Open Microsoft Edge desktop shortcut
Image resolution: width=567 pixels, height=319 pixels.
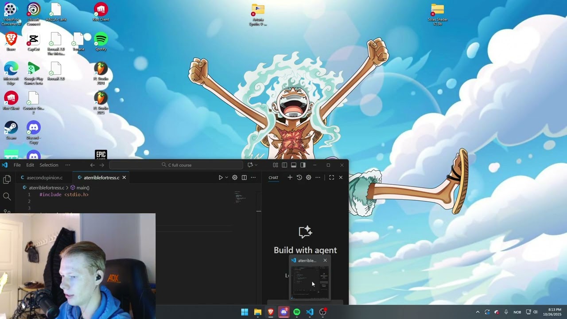[11, 74]
